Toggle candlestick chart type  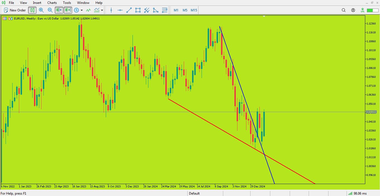click(32, 10)
